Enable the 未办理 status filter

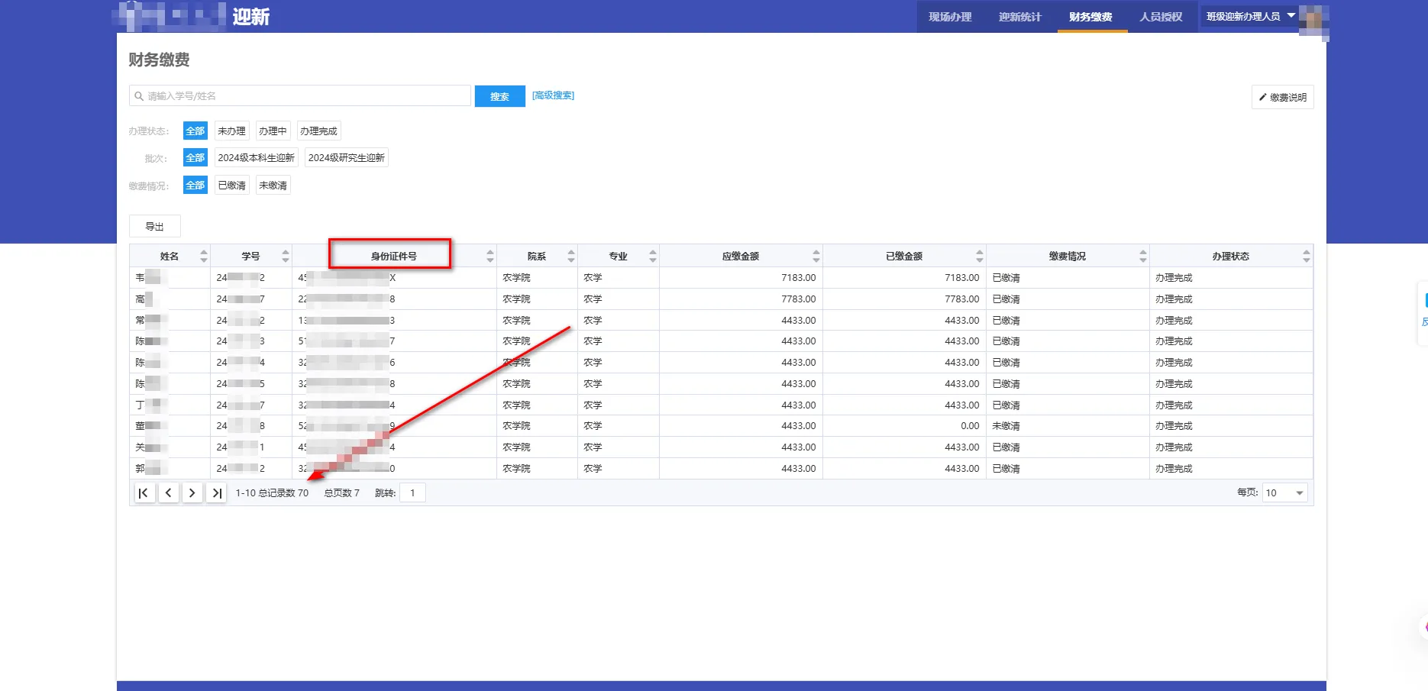[x=231, y=131]
